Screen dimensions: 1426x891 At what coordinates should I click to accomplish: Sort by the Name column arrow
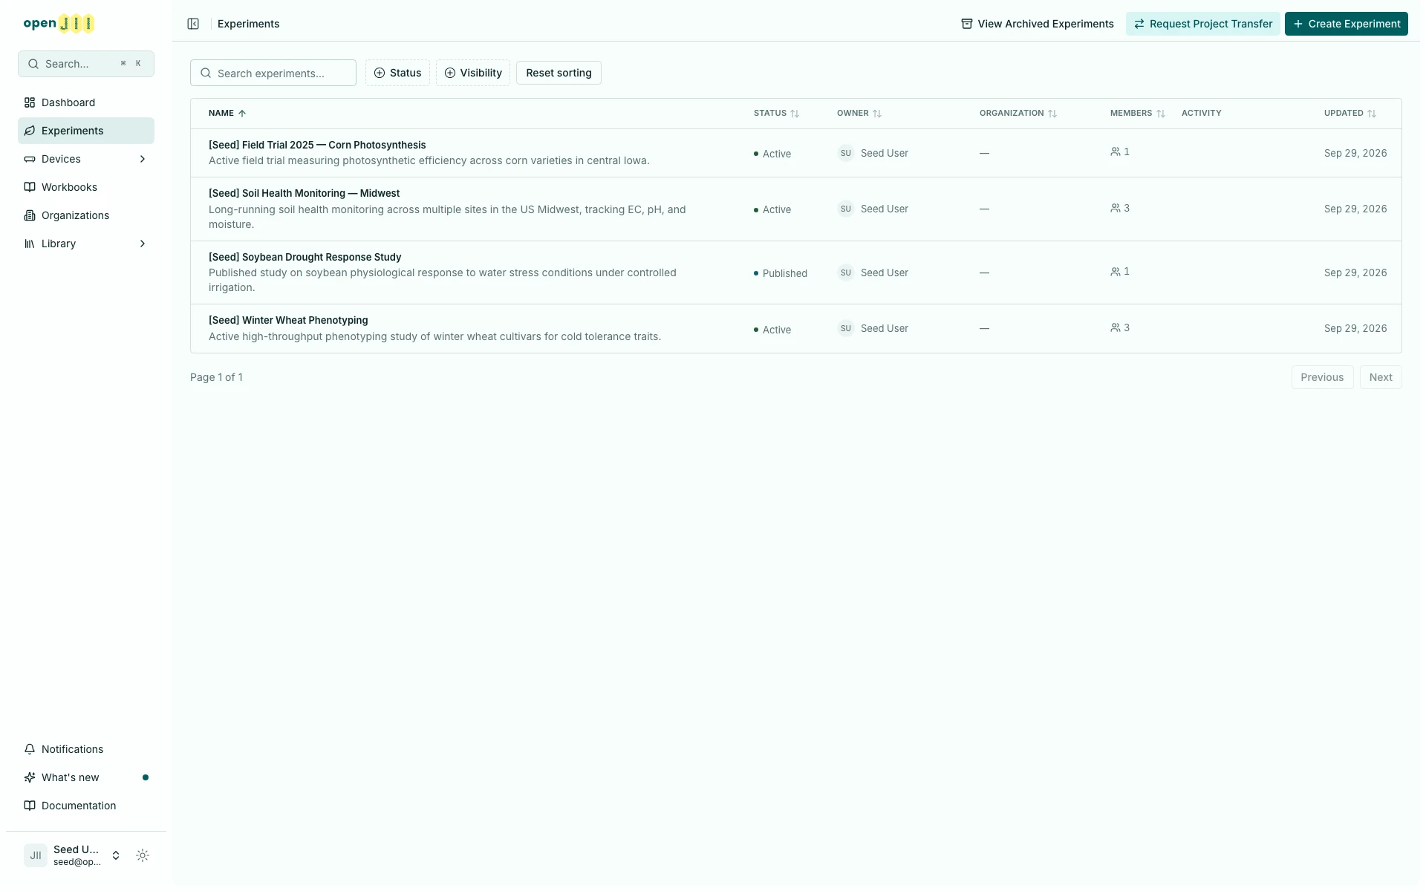coord(242,114)
